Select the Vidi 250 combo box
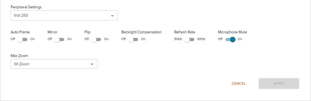The image size is (311, 101). coord(64,15)
